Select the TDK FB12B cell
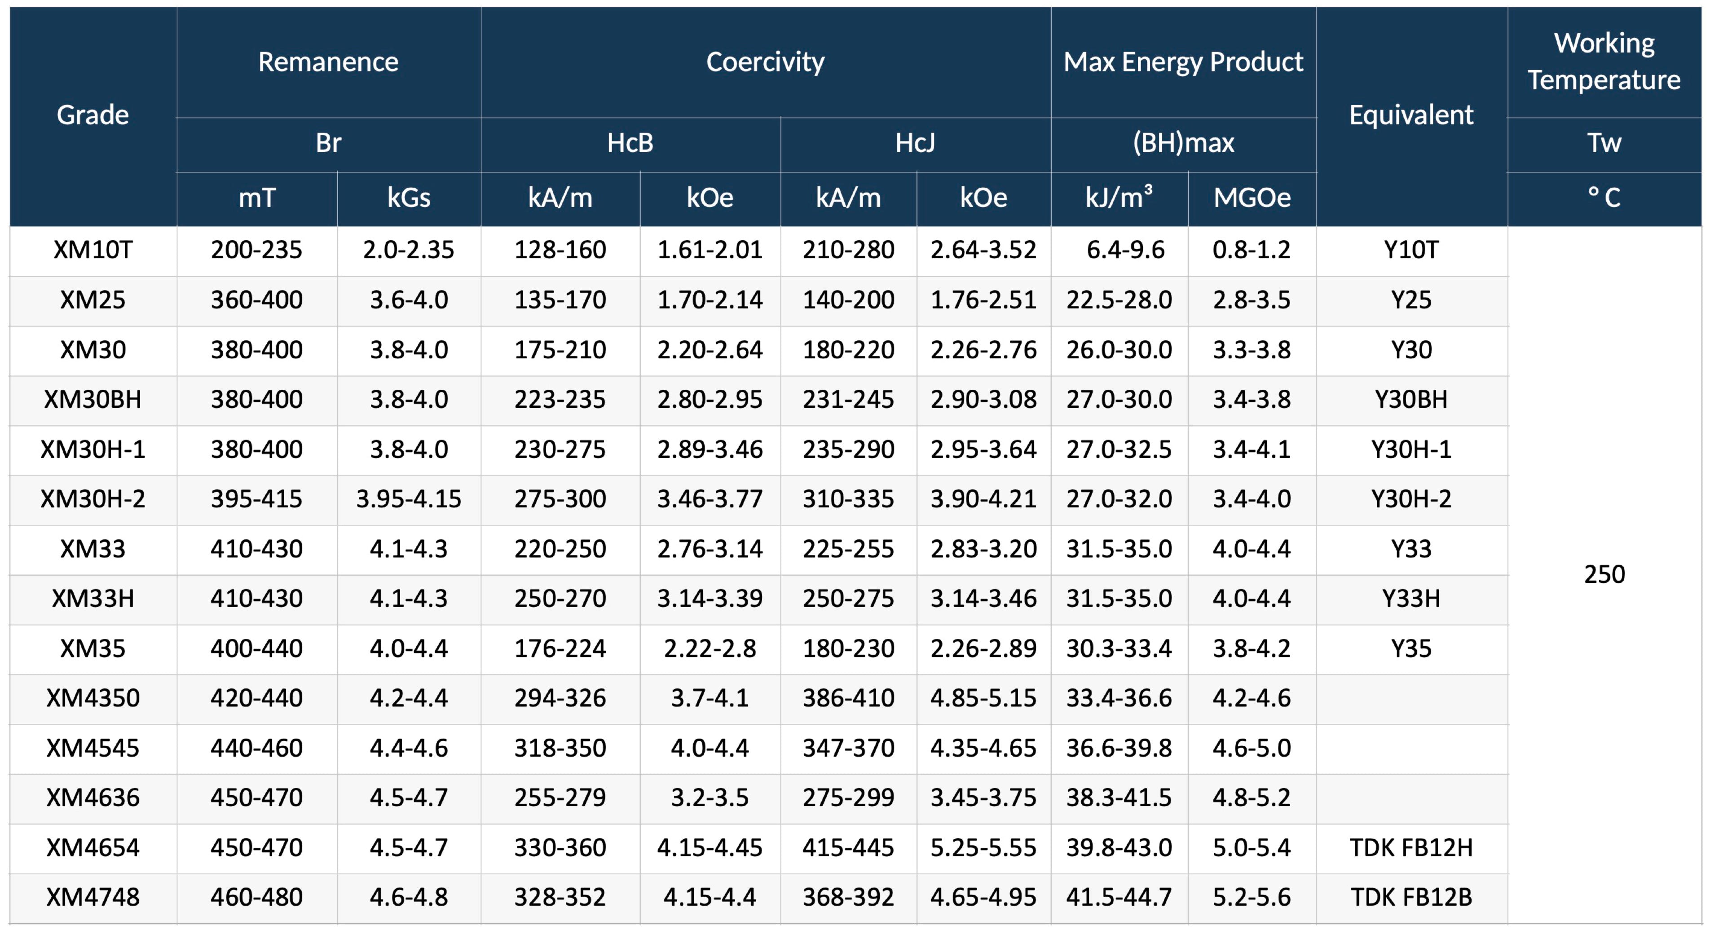1710x934 pixels. point(1410,898)
